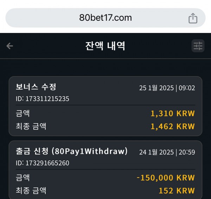Select transaction ID 173291665260
This screenshot has width=211, height=199.
tap(43, 163)
